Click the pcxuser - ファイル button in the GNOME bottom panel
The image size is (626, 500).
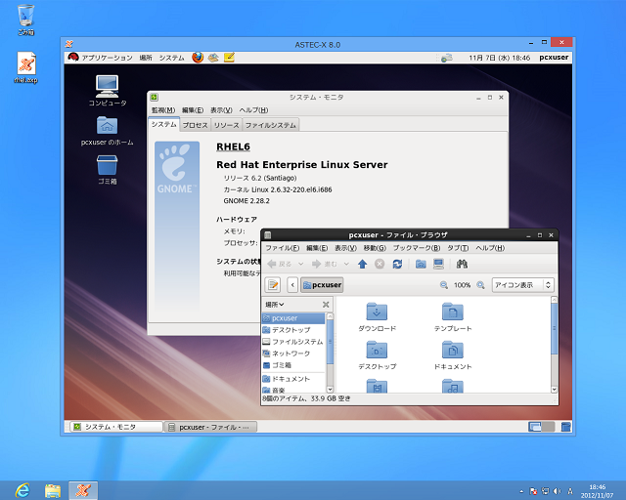pyautogui.click(x=211, y=427)
